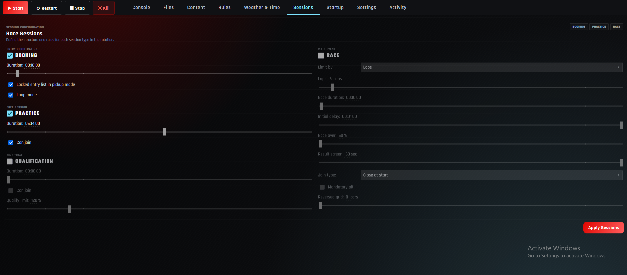
Task: Edit the Initial delay 00:01:00 value
Action: pos(349,117)
